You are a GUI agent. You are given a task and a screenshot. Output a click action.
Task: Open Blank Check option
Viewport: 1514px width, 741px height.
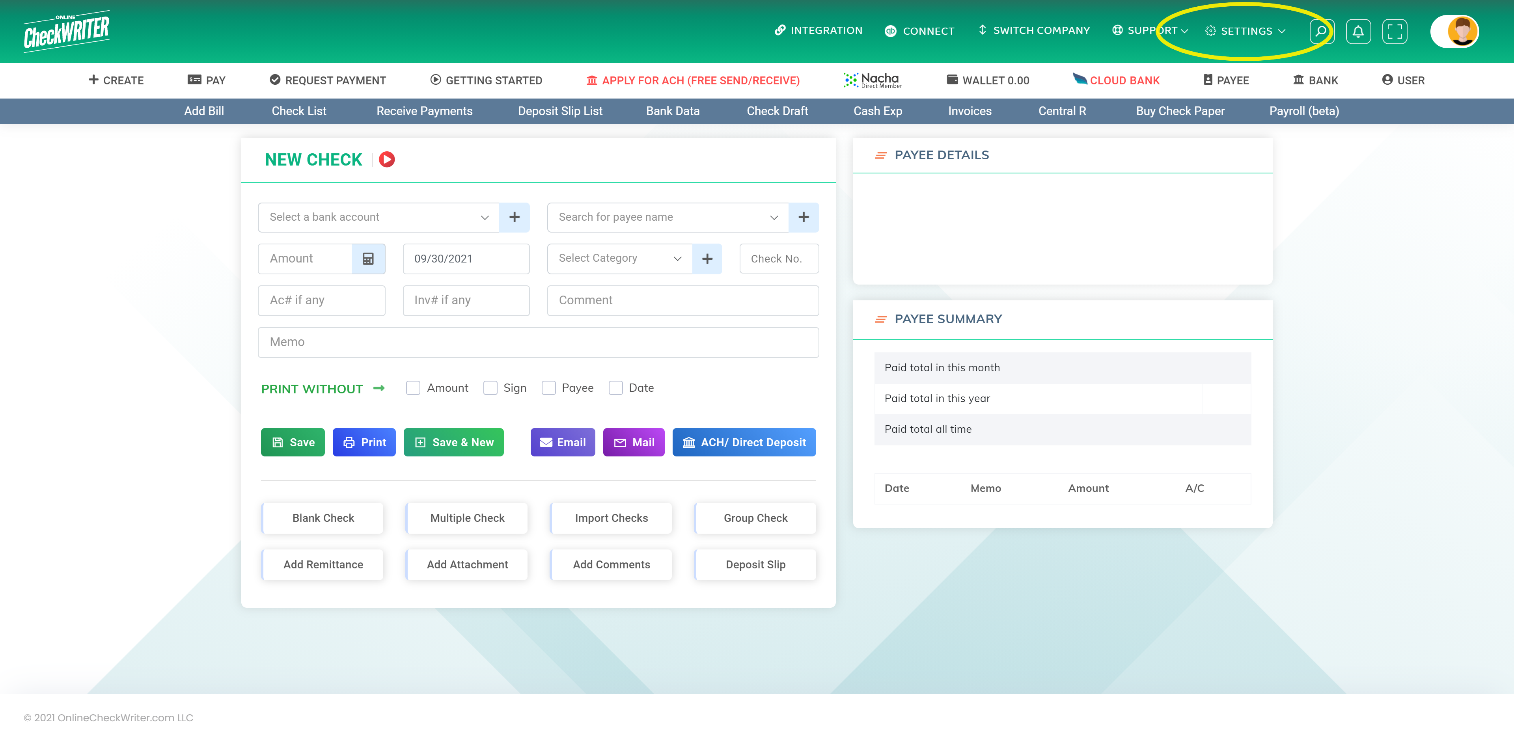pos(323,518)
